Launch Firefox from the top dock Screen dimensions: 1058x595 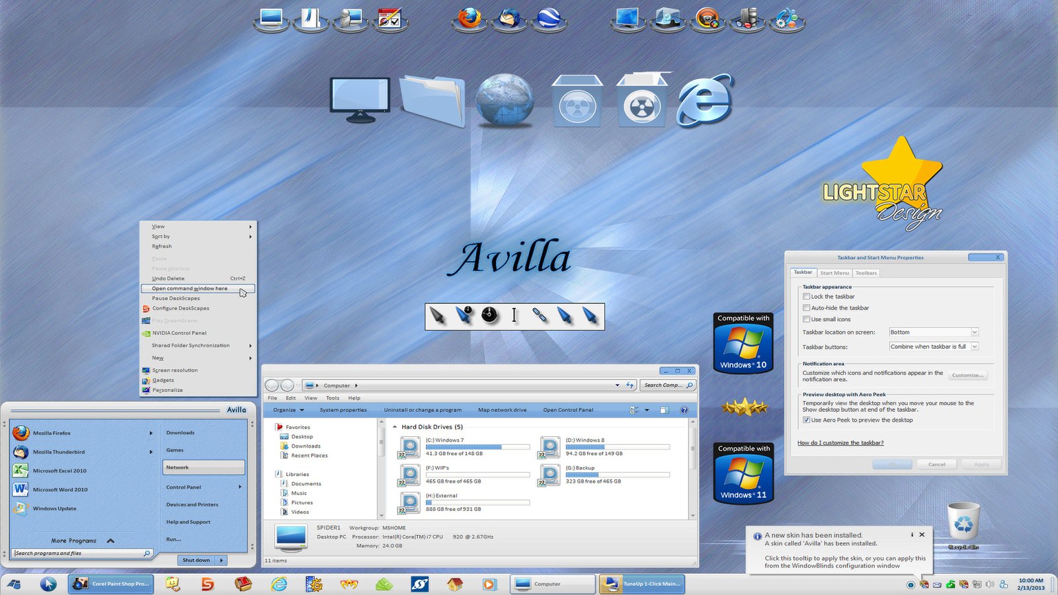pyautogui.click(x=469, y=18)
